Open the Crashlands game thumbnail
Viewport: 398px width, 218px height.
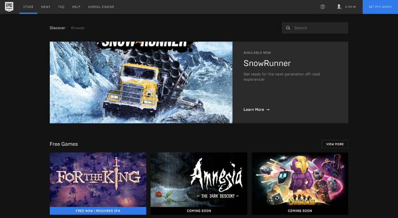click(300, 179)
